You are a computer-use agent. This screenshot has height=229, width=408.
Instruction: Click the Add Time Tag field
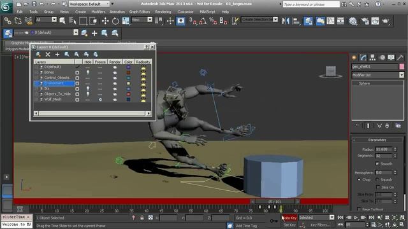pos(246,226)
